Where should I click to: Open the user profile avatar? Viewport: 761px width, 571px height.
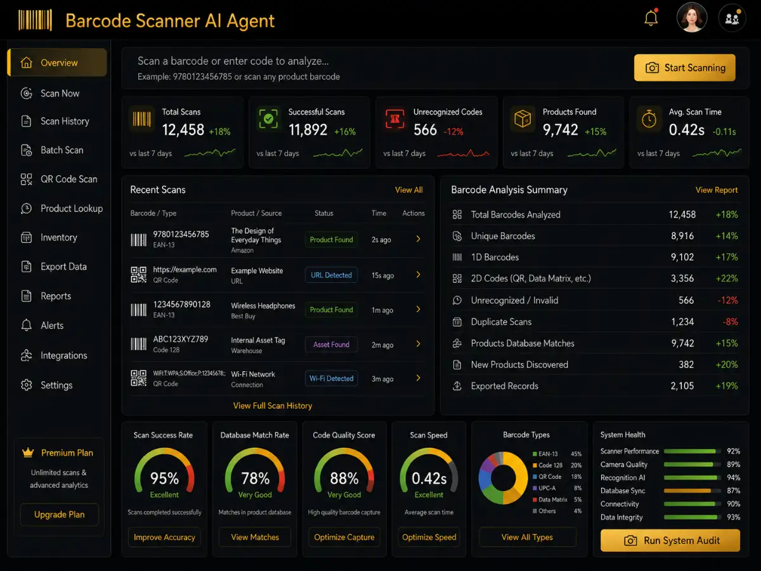tap(691, 18)
